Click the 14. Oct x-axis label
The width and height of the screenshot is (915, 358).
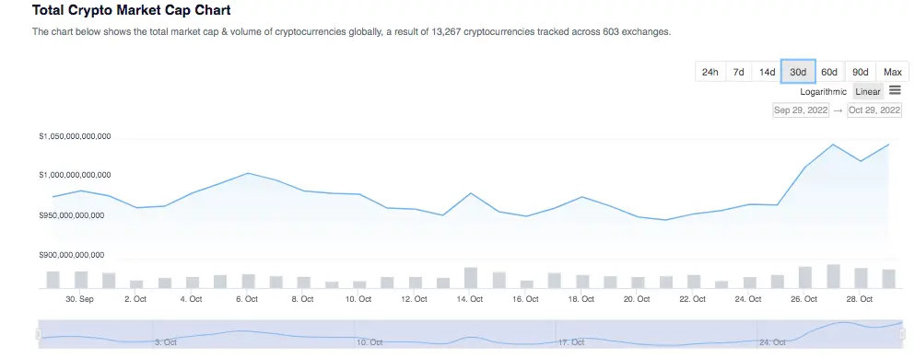(x=470, y=299)
